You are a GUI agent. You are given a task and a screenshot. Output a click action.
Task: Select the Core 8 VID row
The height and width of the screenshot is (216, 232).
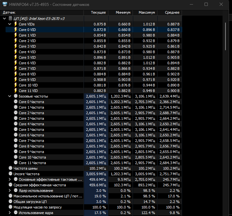pos(94,74)
